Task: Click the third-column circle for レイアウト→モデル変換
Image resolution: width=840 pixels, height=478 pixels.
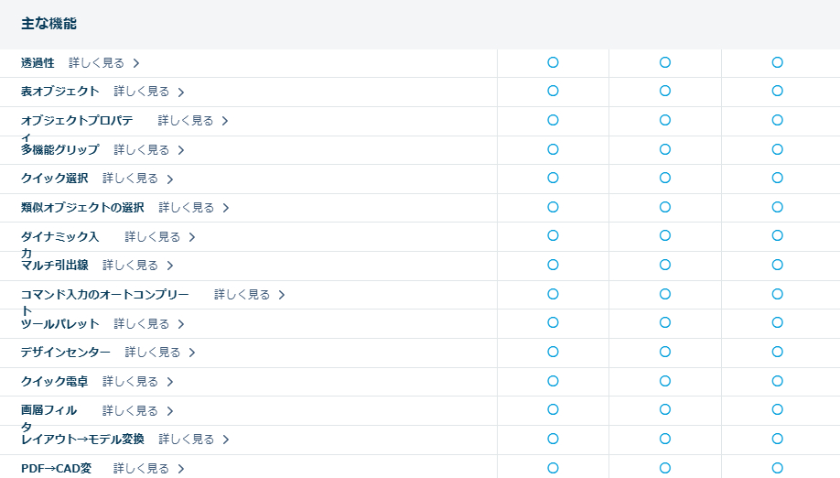Action: 777,439
